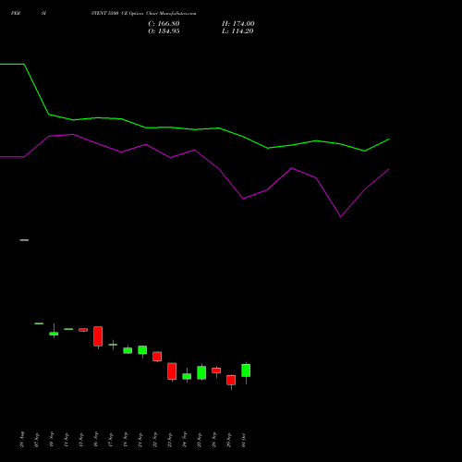
Task: Click the '10 Sep' date label
Action: point(52,440)
